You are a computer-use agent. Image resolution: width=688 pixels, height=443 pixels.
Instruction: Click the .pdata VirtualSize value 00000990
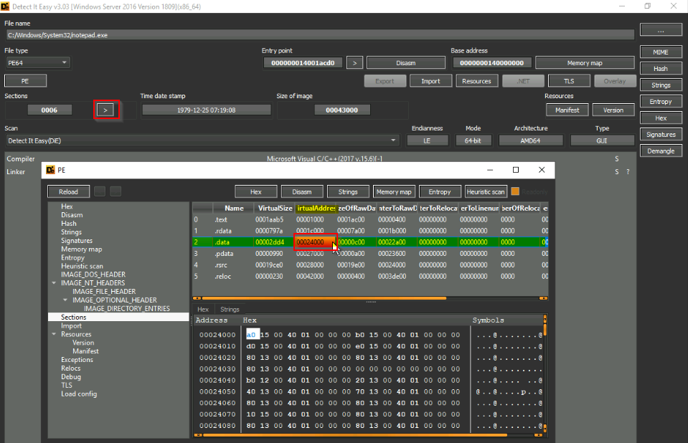(269, 254)
